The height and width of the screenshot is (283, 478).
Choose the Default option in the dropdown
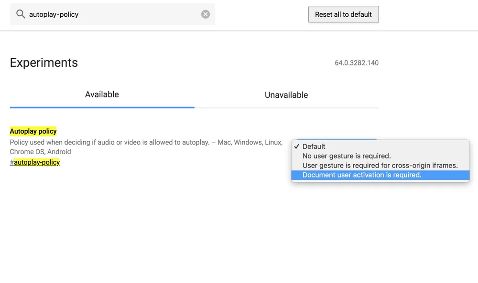point(314,147)
